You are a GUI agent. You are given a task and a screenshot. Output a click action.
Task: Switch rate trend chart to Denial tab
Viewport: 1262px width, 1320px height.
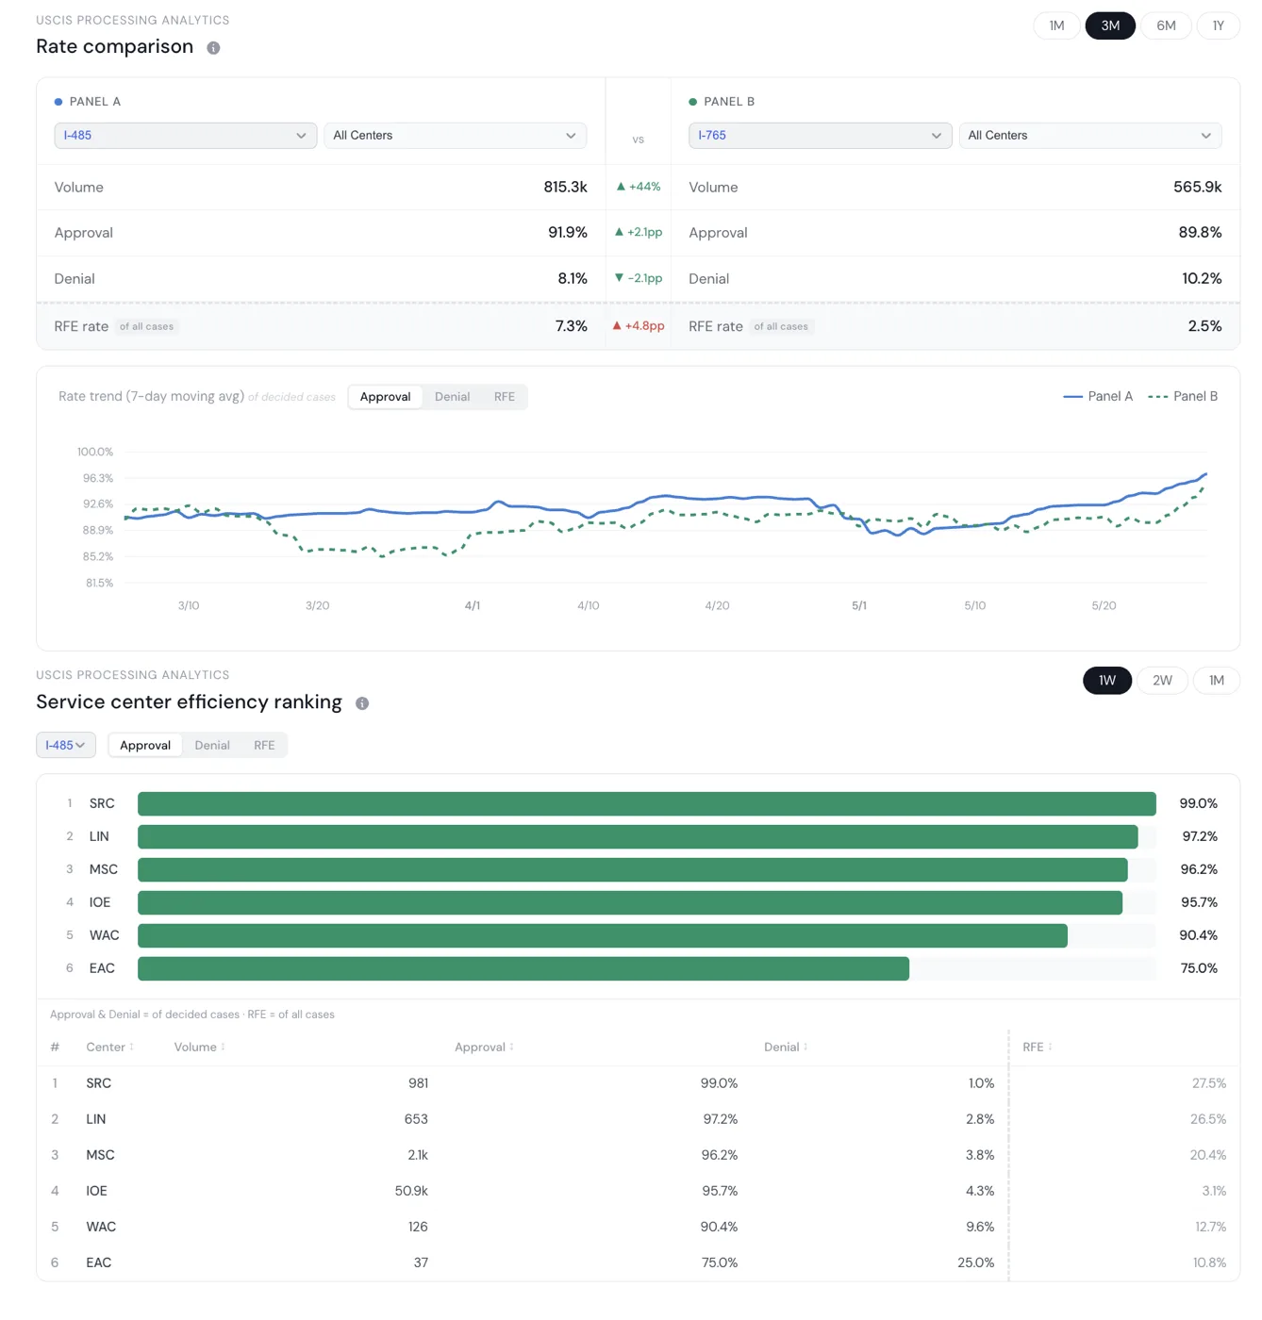452,397
